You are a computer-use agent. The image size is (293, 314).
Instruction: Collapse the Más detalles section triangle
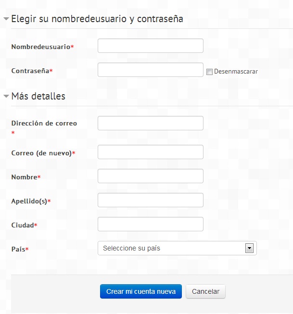6,96
